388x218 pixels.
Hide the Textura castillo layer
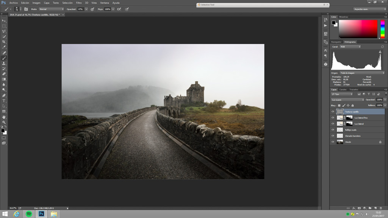pyautogui.click(x=333, y=112)
